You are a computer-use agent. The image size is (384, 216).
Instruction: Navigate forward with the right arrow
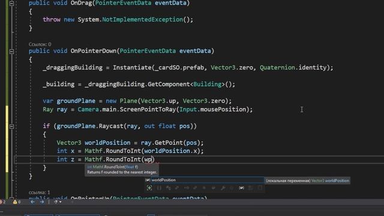tap(42, 202)
